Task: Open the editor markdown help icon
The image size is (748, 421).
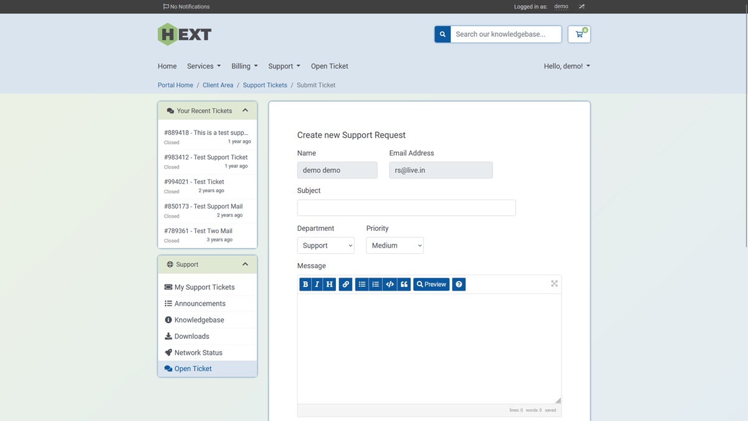Action: pyautogui.click(x=459, y=284)
